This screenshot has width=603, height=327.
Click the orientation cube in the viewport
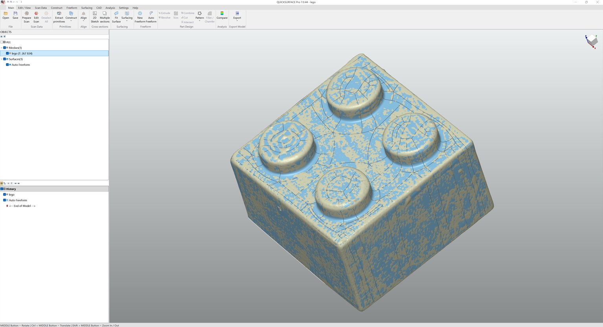pyautogui.click(x=592, y=40)
